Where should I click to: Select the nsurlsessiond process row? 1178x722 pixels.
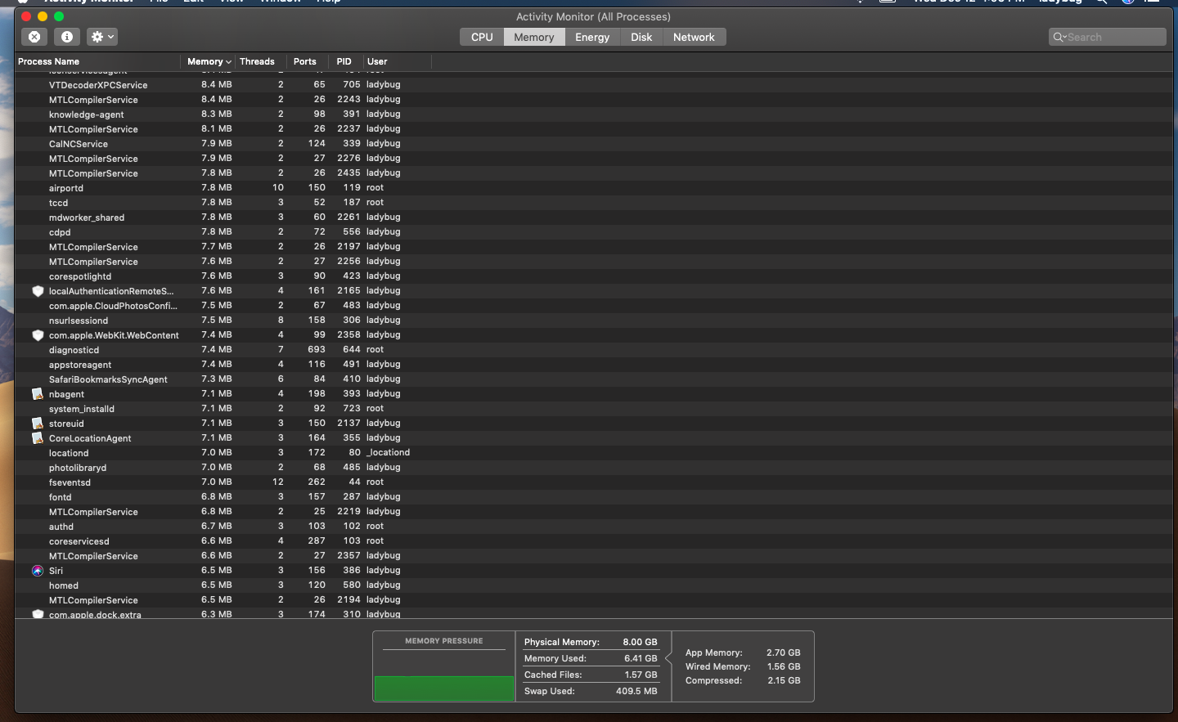click(593, 321)
